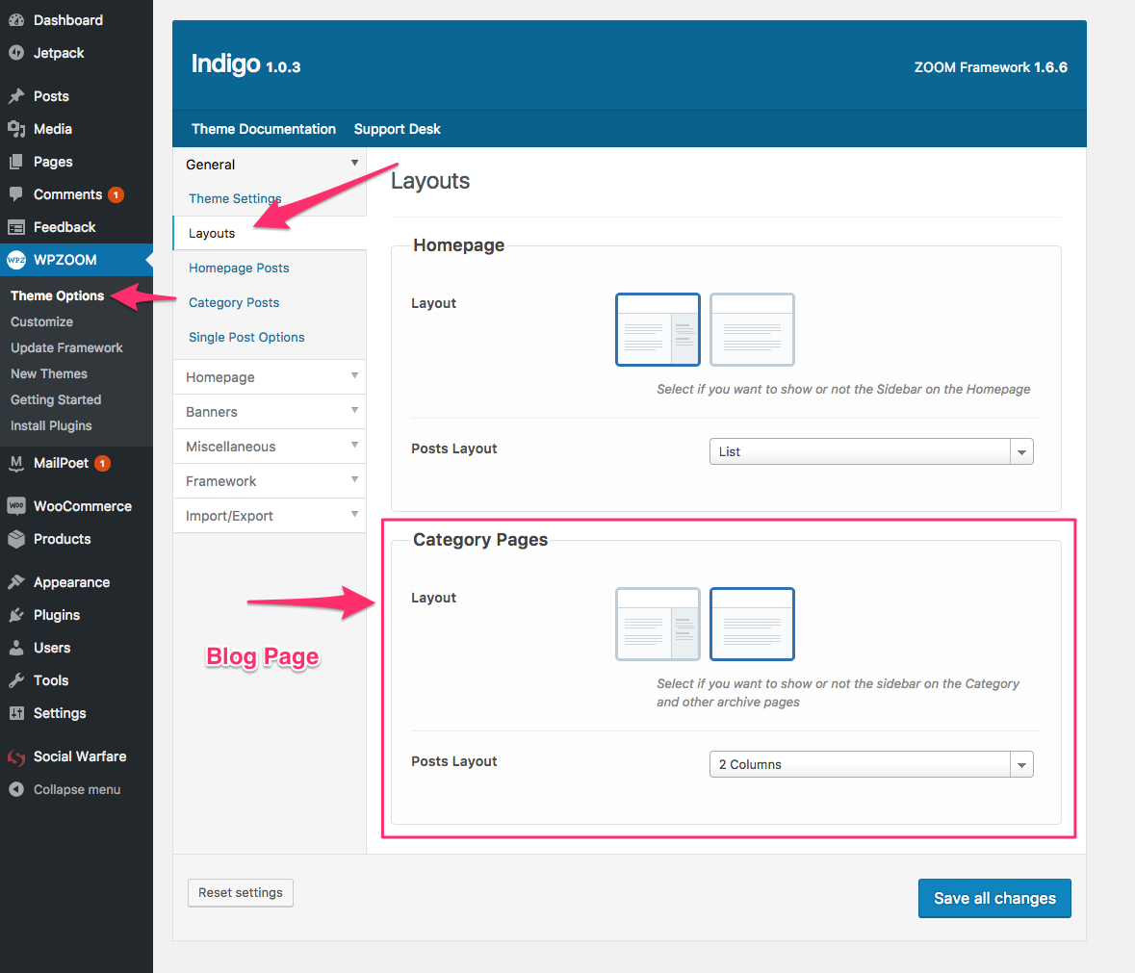Viewport: 1135px width, 973px height.
Task: Click the Tools wrench icon
Action: click(16, 680)
